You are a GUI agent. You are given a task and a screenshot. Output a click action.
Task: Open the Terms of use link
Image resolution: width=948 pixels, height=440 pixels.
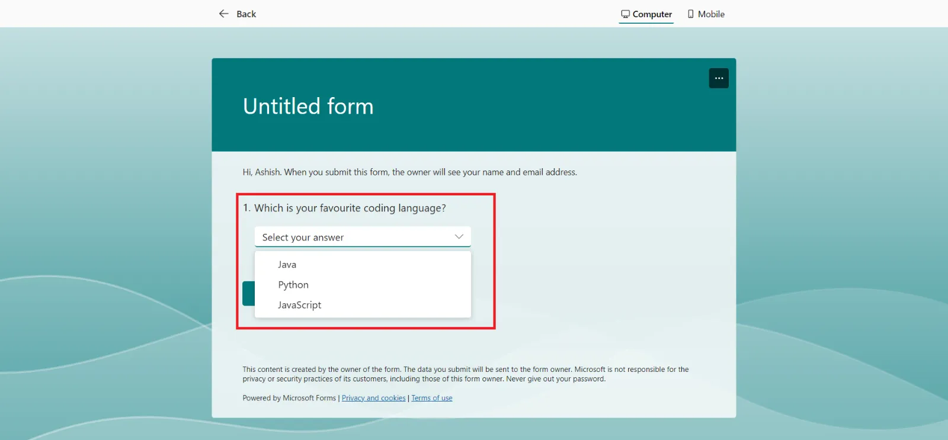[431, 397]
